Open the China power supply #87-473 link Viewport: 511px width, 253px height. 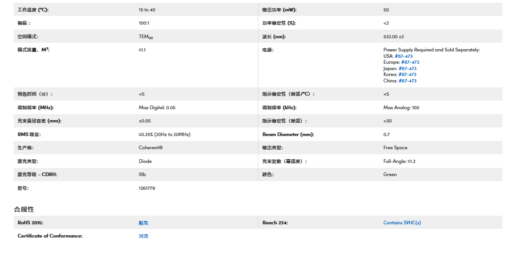408,81
